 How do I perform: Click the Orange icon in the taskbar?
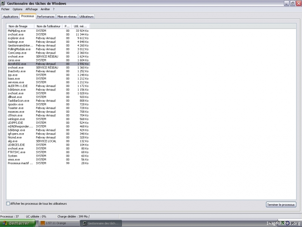(42, 223)
